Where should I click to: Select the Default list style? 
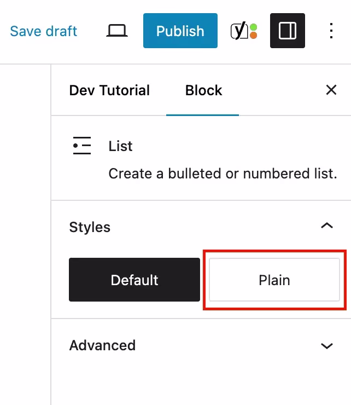click(x=134, y=280)
